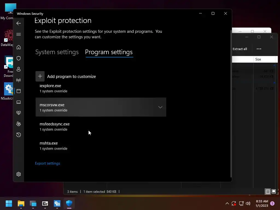Open Account protection person icon

click(x=19, y=69)
